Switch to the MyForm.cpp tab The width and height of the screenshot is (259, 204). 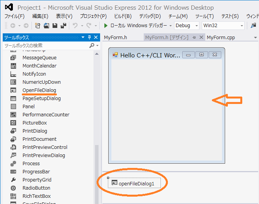(x=221, y=38)
